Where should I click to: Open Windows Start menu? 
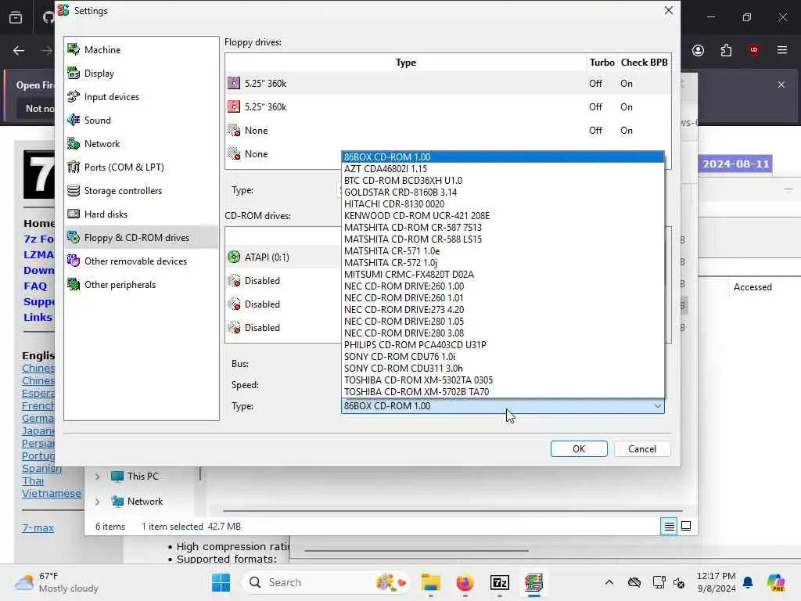pyautogui.click(x=221, y=582)
